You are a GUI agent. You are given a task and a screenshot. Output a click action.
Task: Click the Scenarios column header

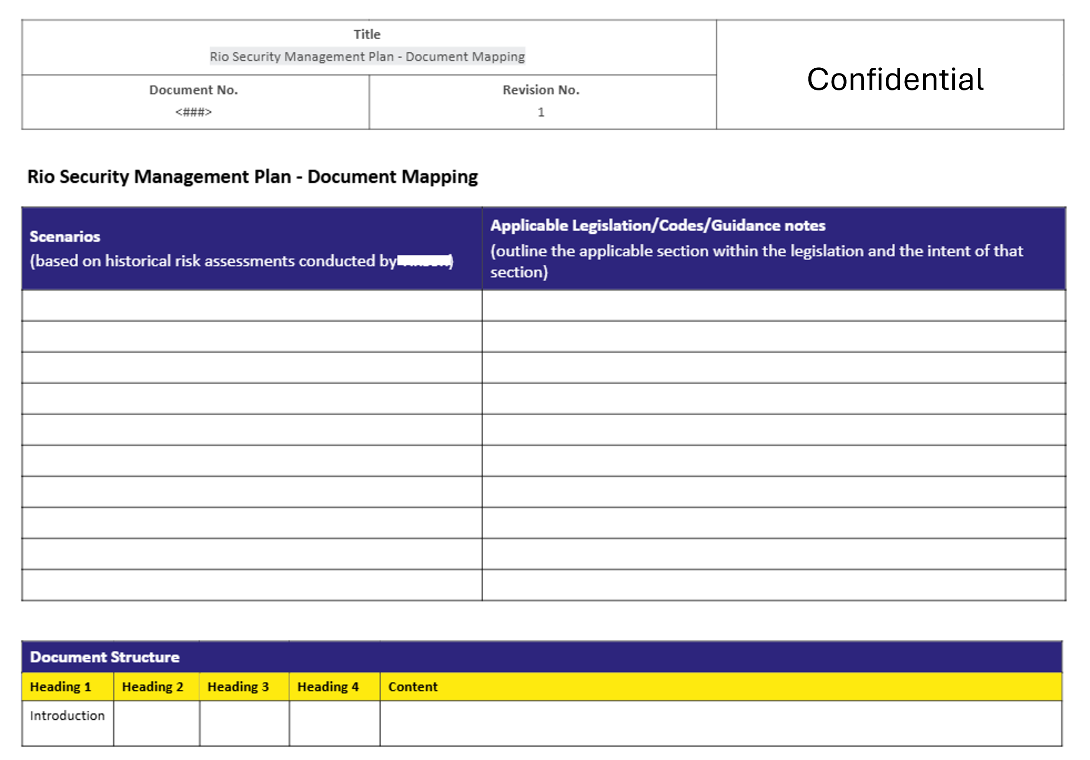(65, 237)
